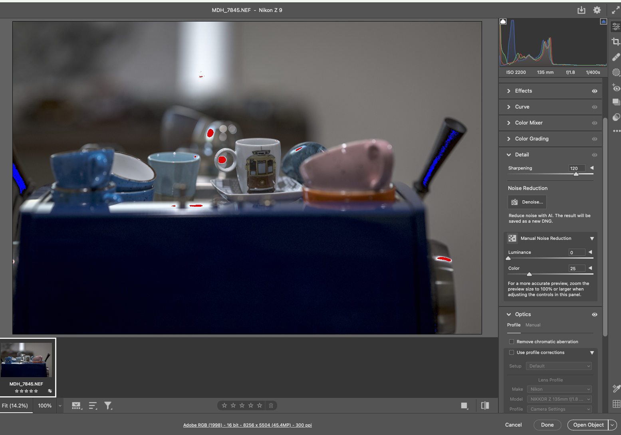Open the Open Object options arrow

click(x=612, y=425)
